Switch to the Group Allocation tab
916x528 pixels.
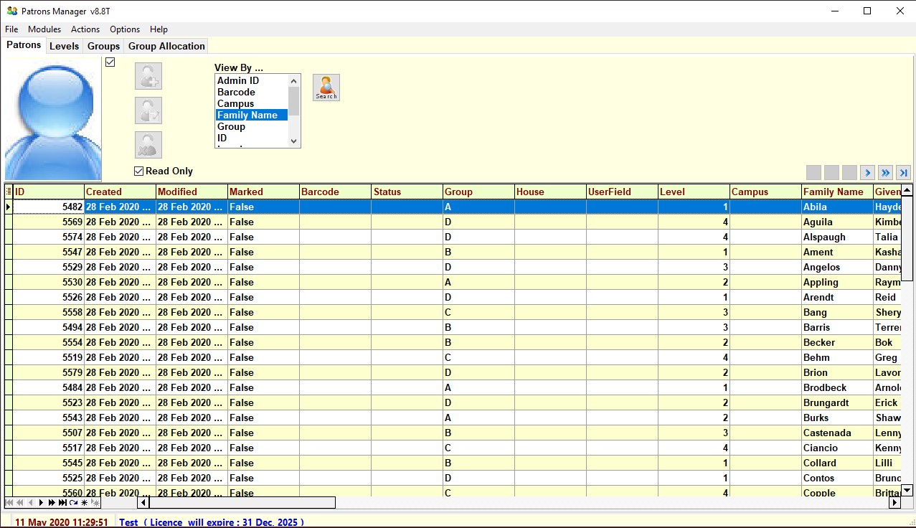tap(166, 46)
